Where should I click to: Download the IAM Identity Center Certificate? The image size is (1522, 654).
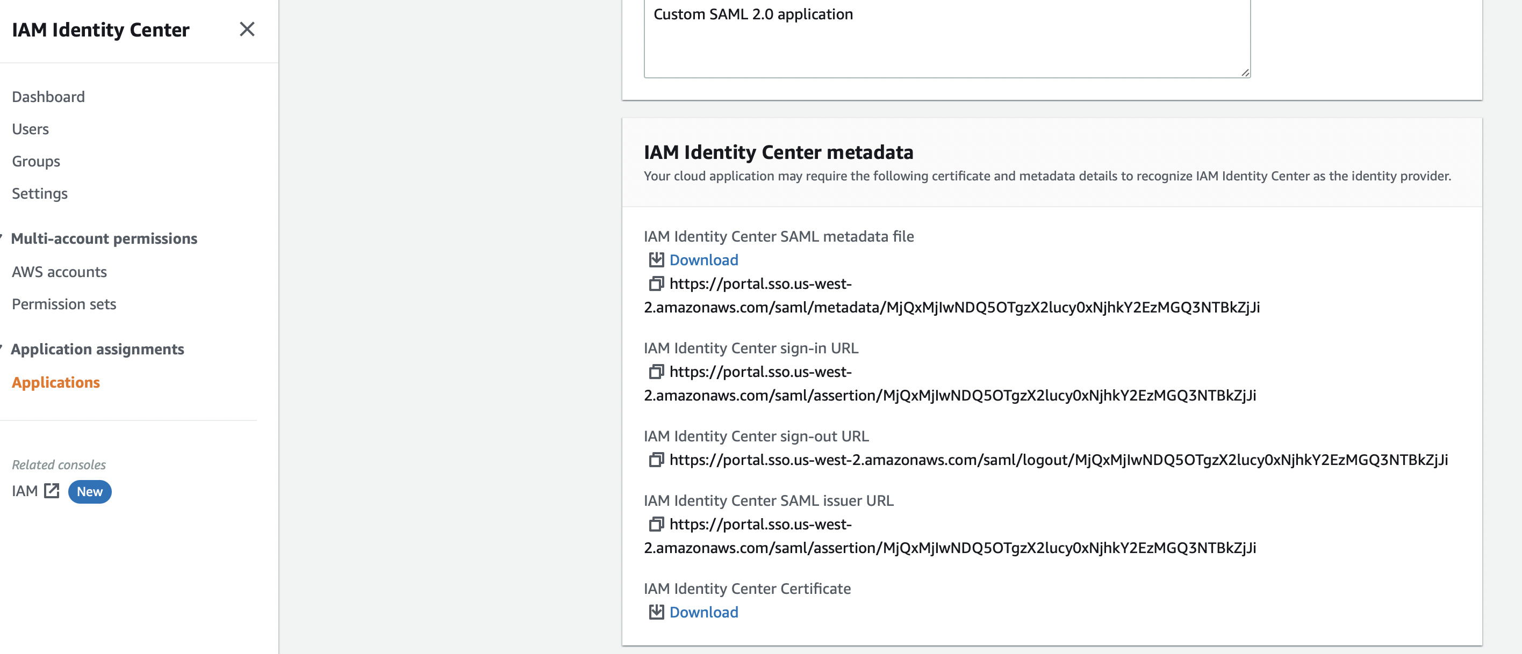pyautogui.click(x=703, y=612)
